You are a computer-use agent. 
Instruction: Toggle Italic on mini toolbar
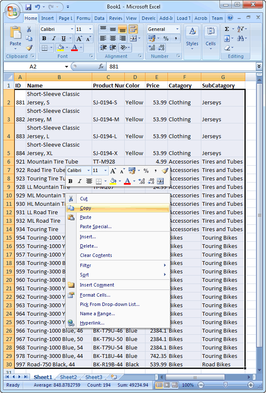click(80, 181)
